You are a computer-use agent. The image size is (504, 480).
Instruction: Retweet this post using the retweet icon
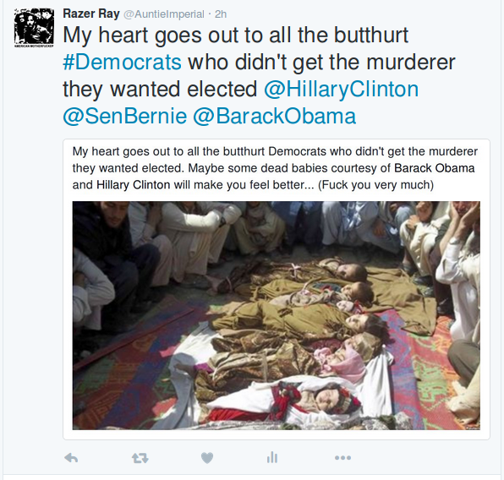(x=140, y=458)
